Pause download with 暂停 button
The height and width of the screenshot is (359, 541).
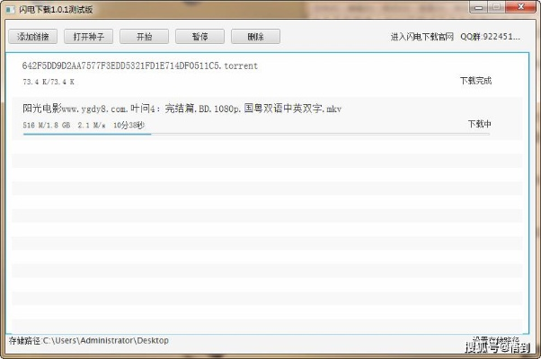[200, 37]
